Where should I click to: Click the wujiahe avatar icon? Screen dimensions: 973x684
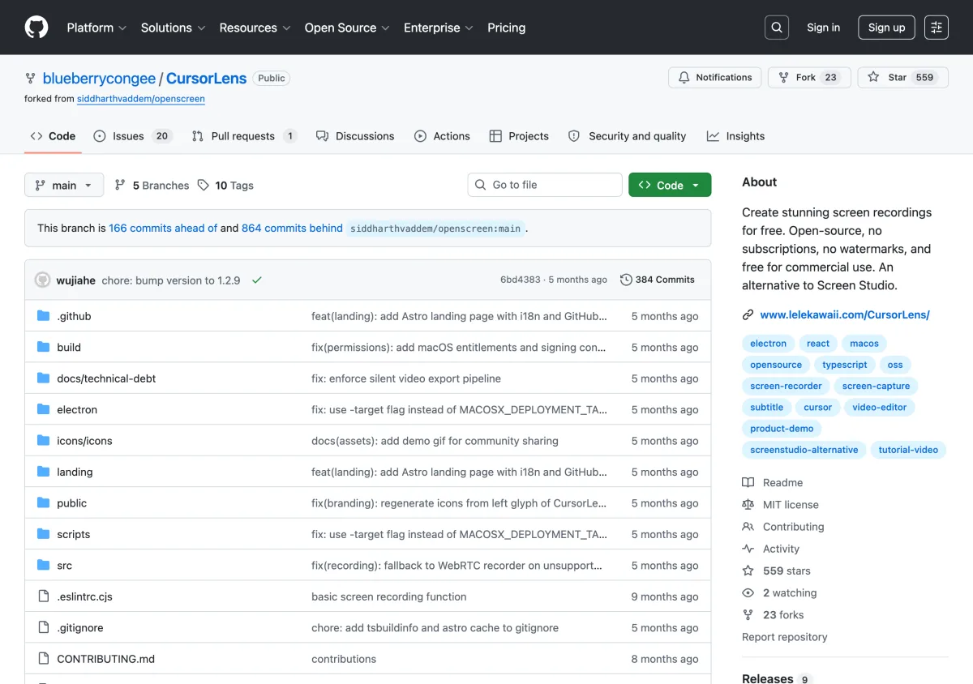point(42,280)
